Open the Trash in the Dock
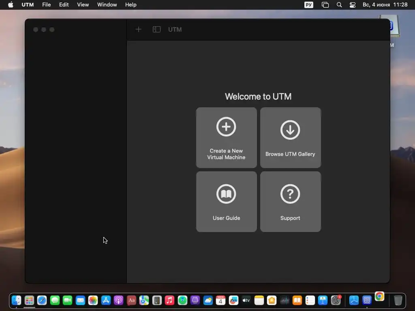The width and height of the screenshot is (415, 311). [398, 300]
